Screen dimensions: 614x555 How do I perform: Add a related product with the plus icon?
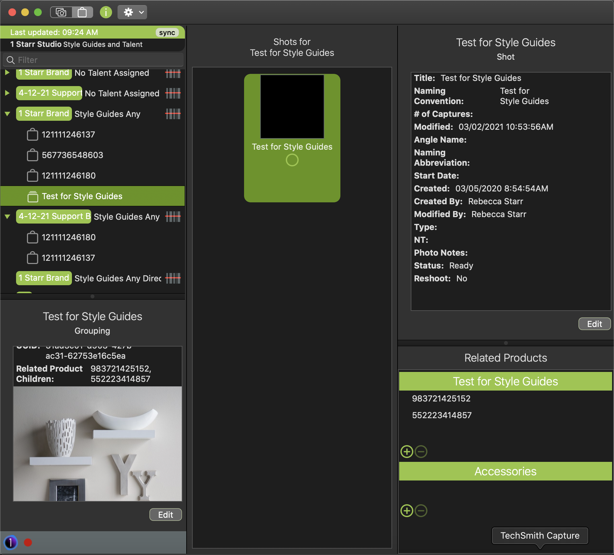407,452
